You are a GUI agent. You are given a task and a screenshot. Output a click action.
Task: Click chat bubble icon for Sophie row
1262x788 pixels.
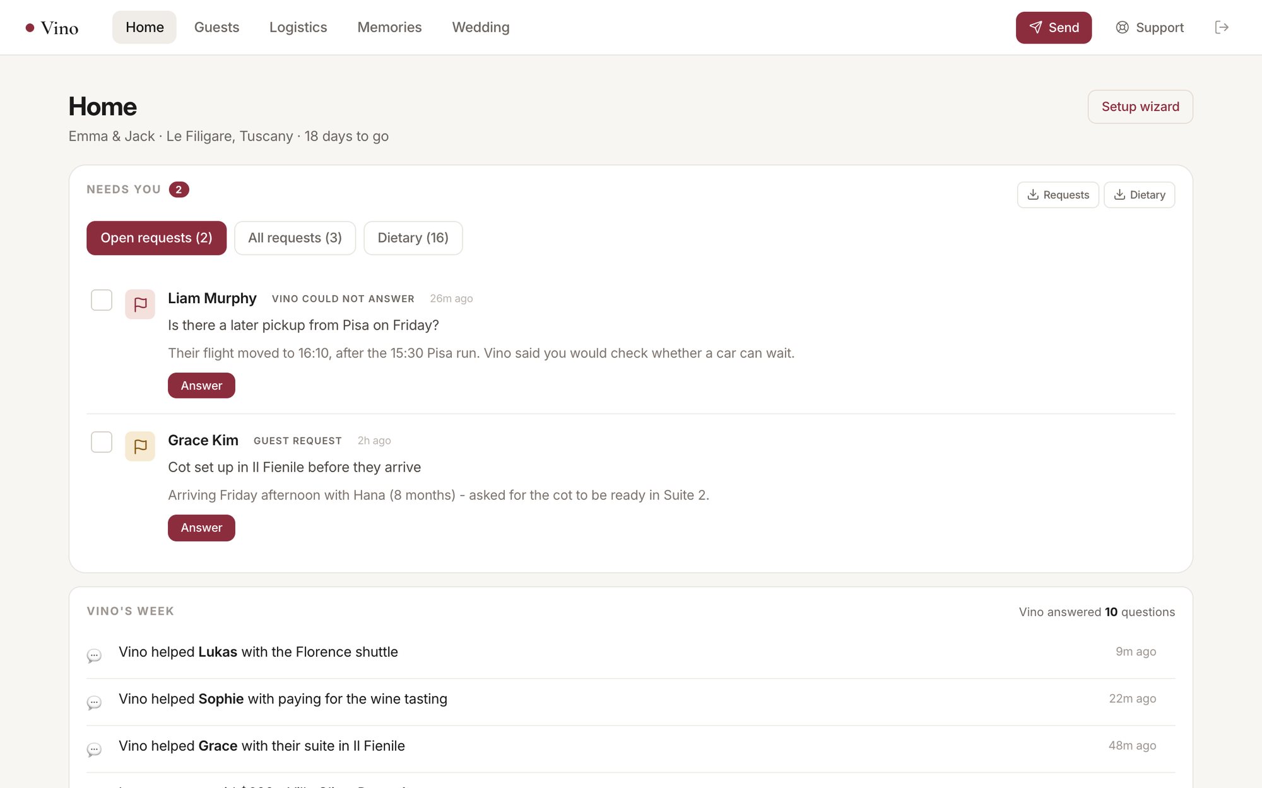pyautogui.click(x=94, y=702)
